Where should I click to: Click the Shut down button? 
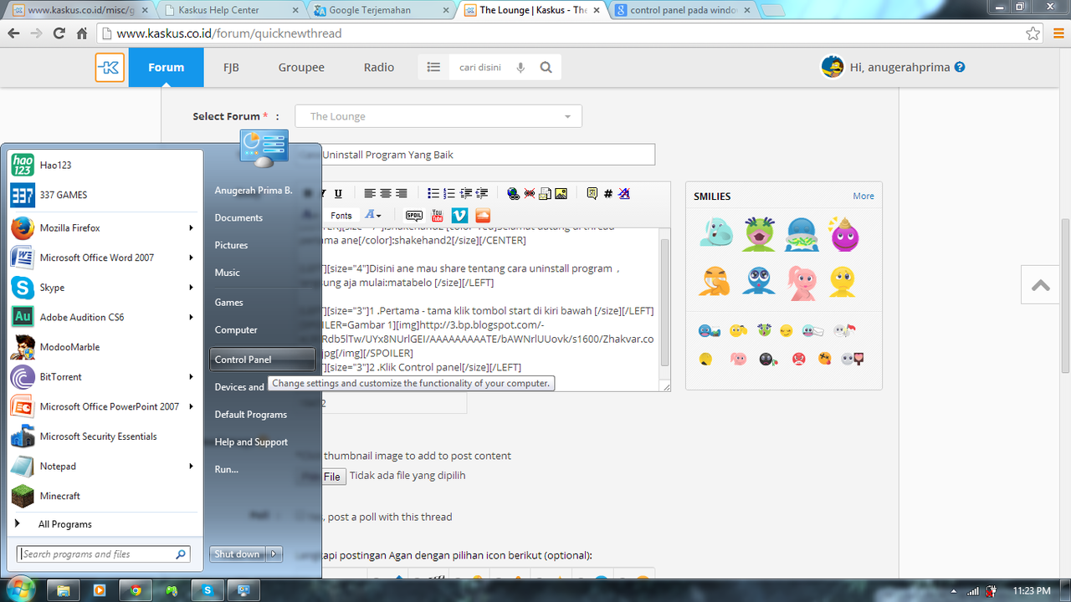tap(238, 554)
